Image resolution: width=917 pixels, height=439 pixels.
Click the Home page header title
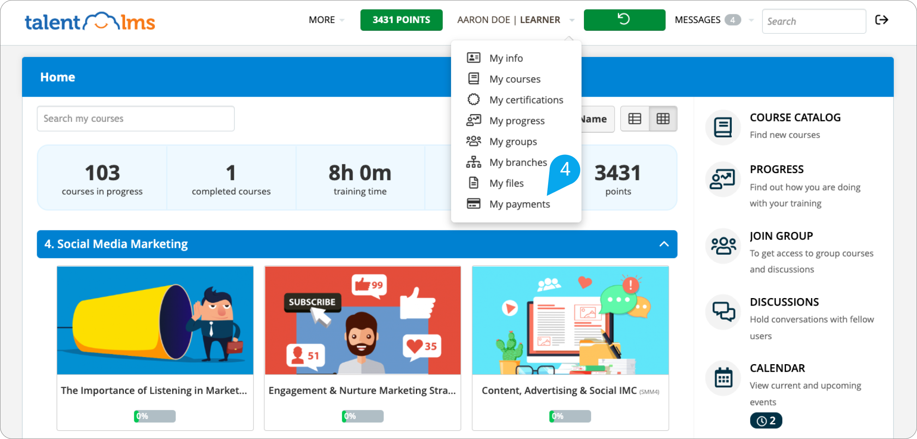(58, 77)
